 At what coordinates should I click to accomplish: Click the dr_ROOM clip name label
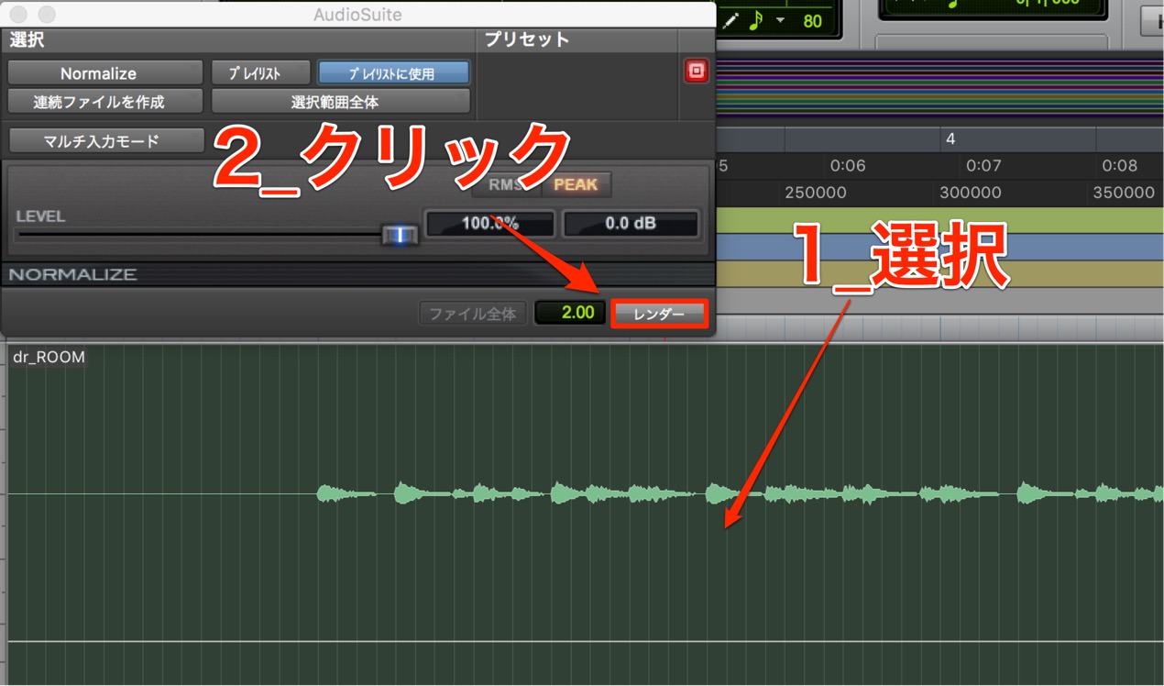coord(49,357)
